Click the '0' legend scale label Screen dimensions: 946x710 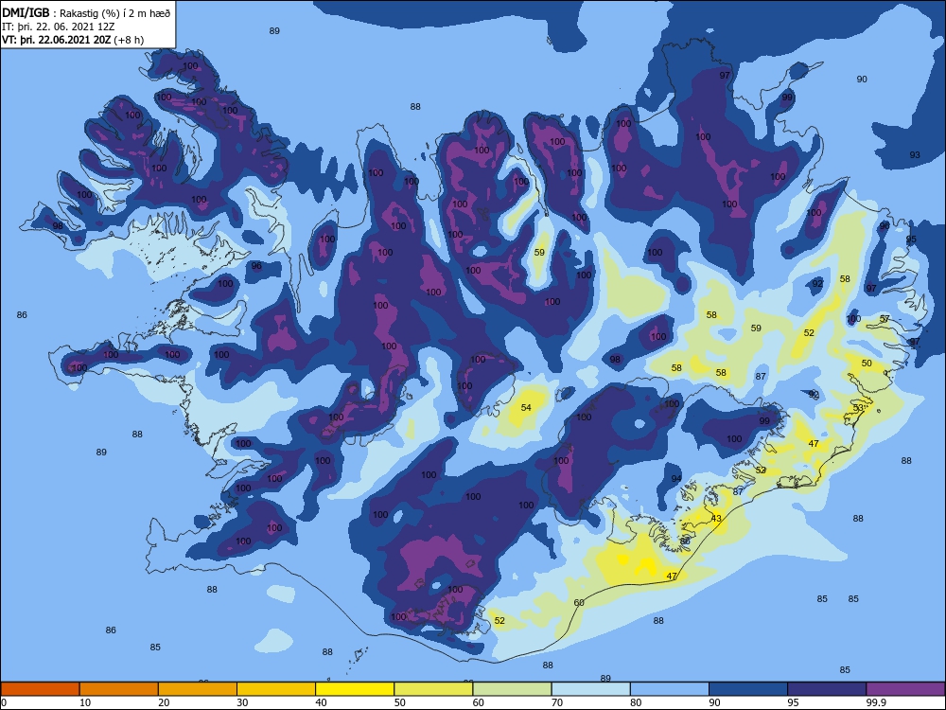[x=4, y=702]
